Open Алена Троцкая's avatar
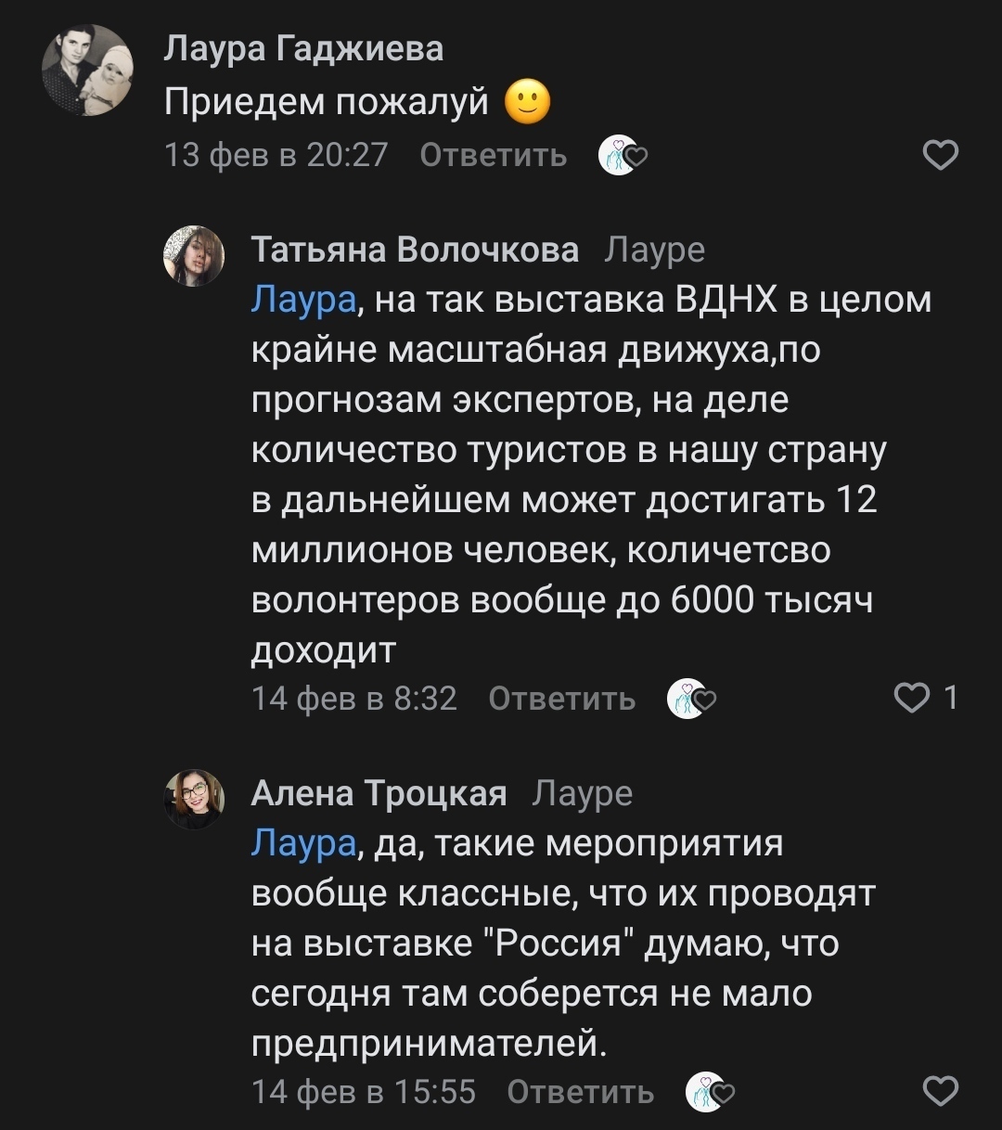This screenshot has width=1002, height=1130. point(194,799)
